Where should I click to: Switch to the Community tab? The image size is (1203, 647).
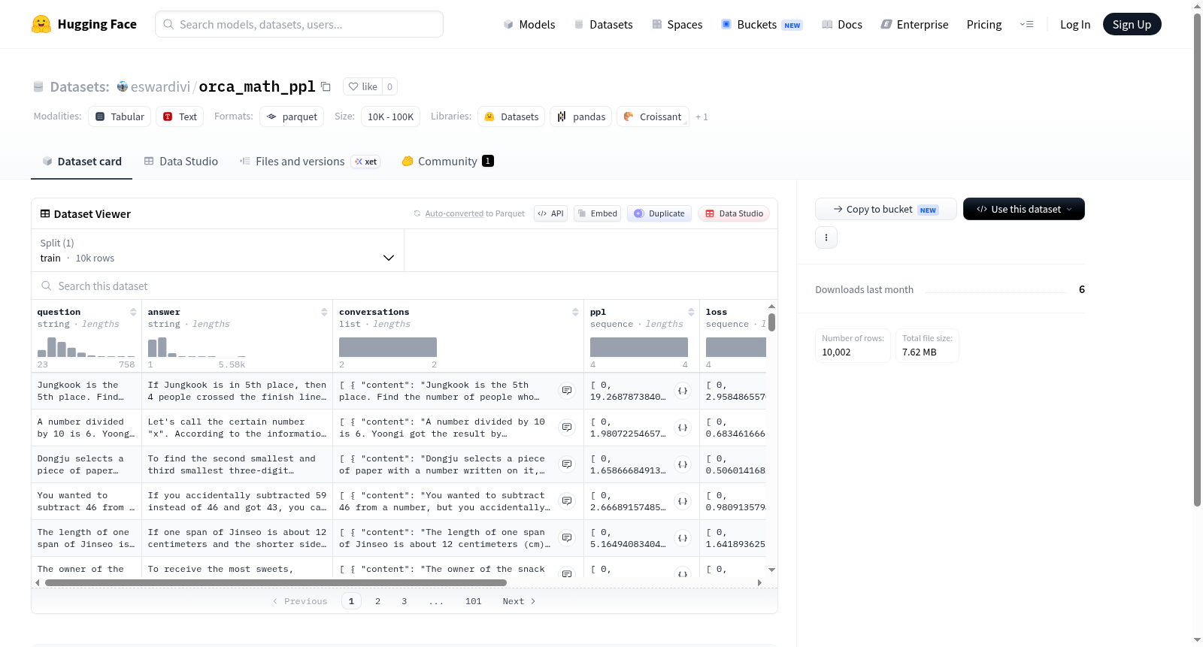pos(447,161)
